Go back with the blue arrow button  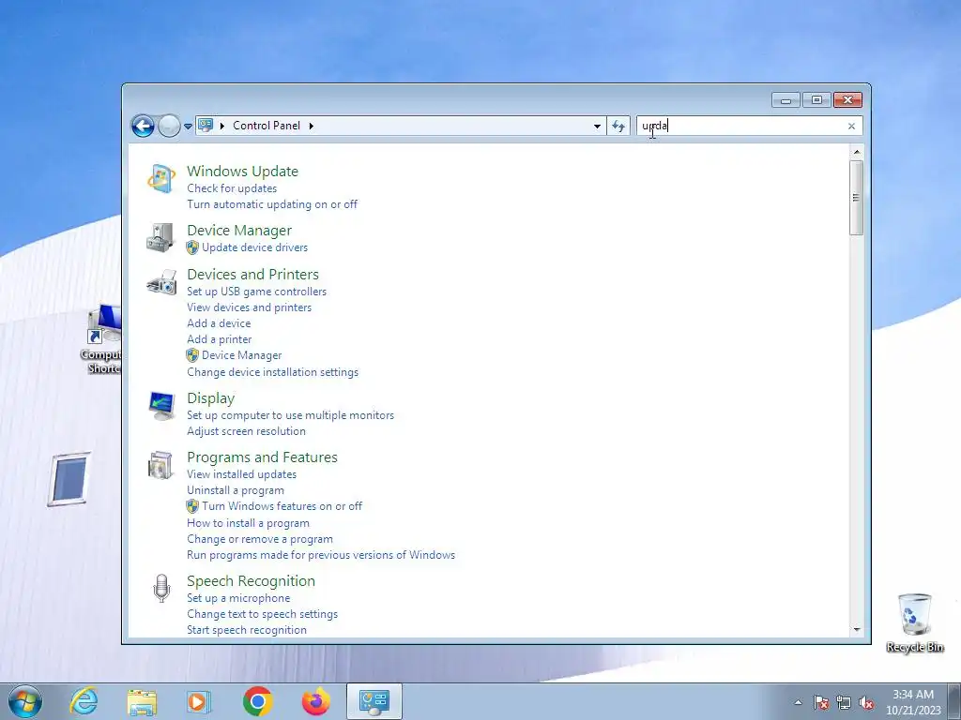pos(143,127)
